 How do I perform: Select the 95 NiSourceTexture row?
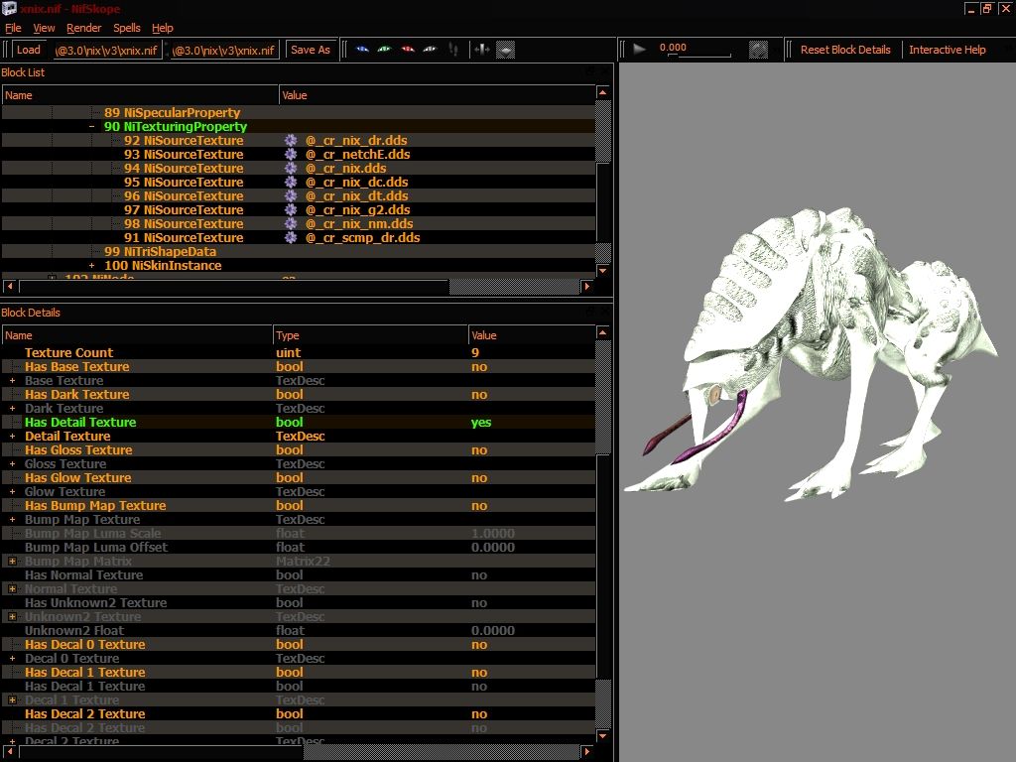[x=298, y=183]
